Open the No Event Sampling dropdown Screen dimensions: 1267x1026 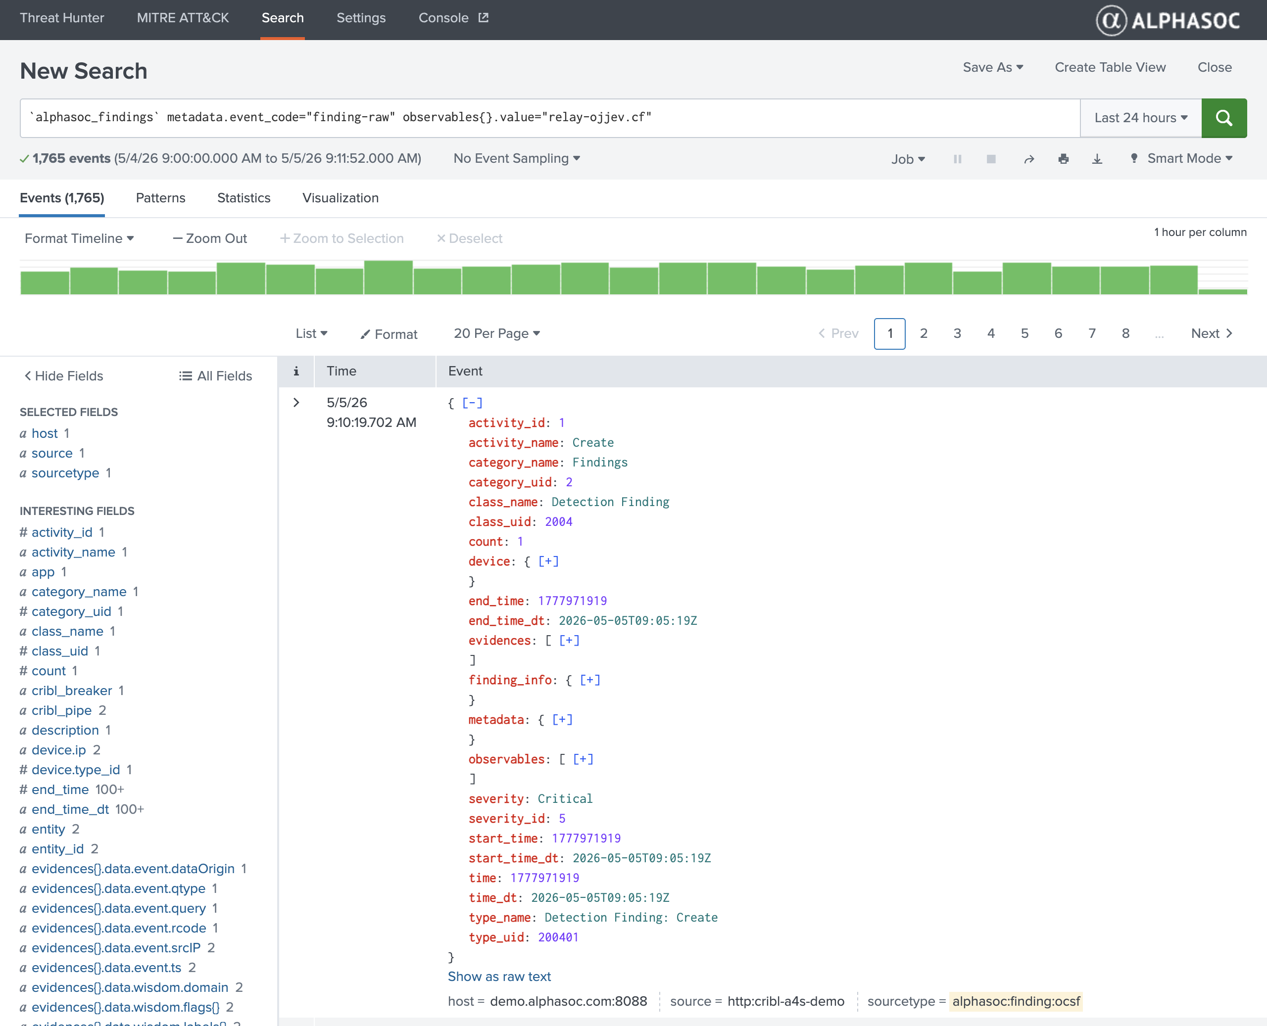517,158
